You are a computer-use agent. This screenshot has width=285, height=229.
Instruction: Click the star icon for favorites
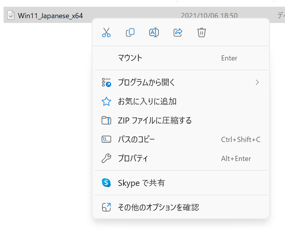coord(106,102)
